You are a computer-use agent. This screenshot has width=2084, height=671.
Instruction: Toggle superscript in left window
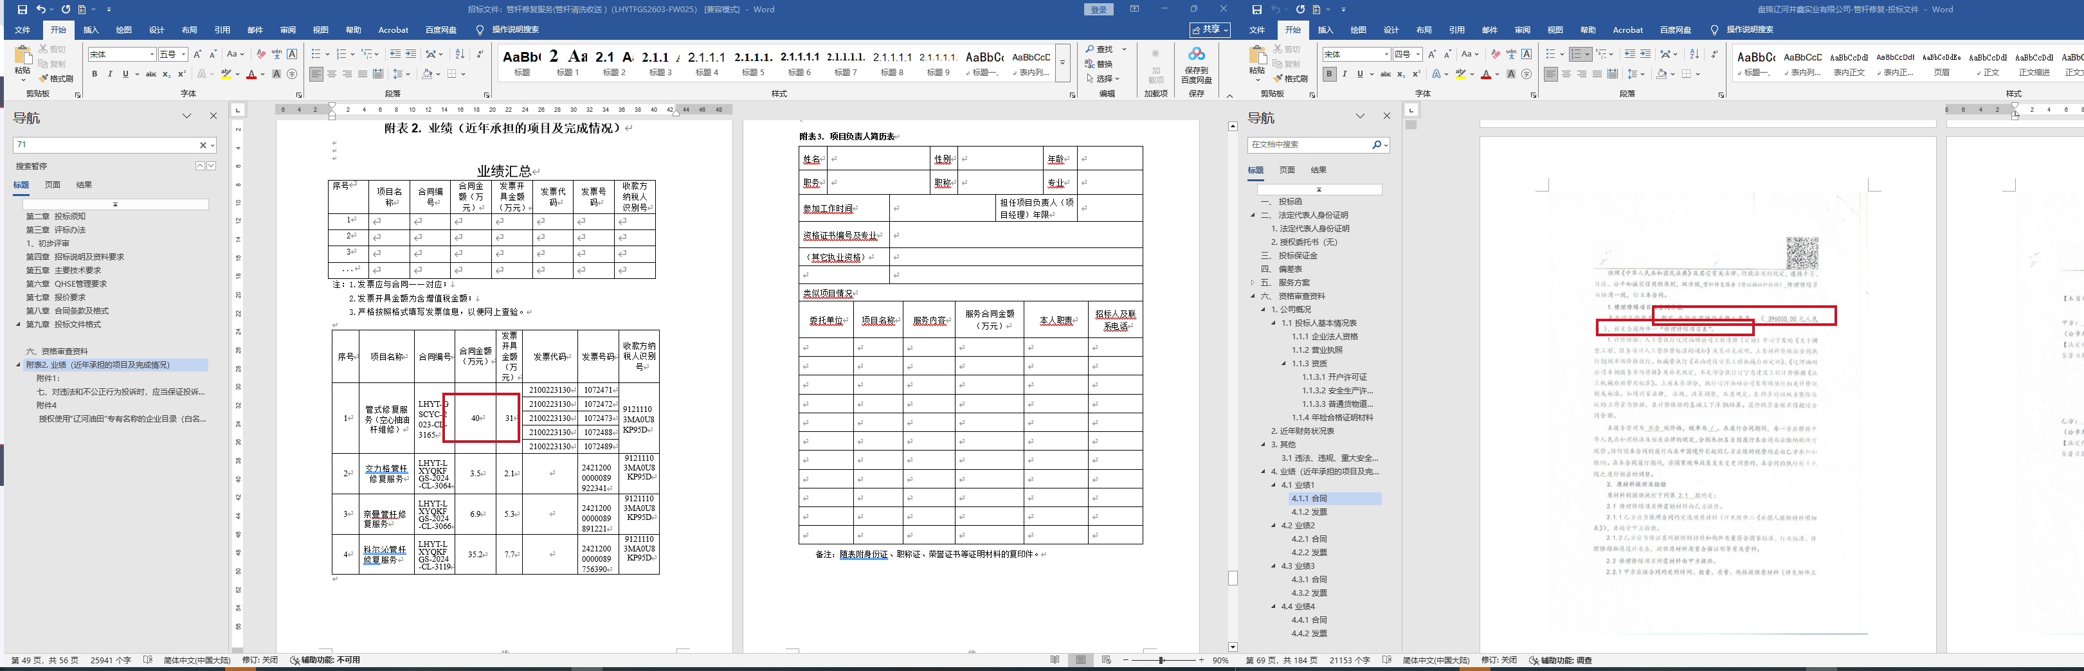(181, 75)
